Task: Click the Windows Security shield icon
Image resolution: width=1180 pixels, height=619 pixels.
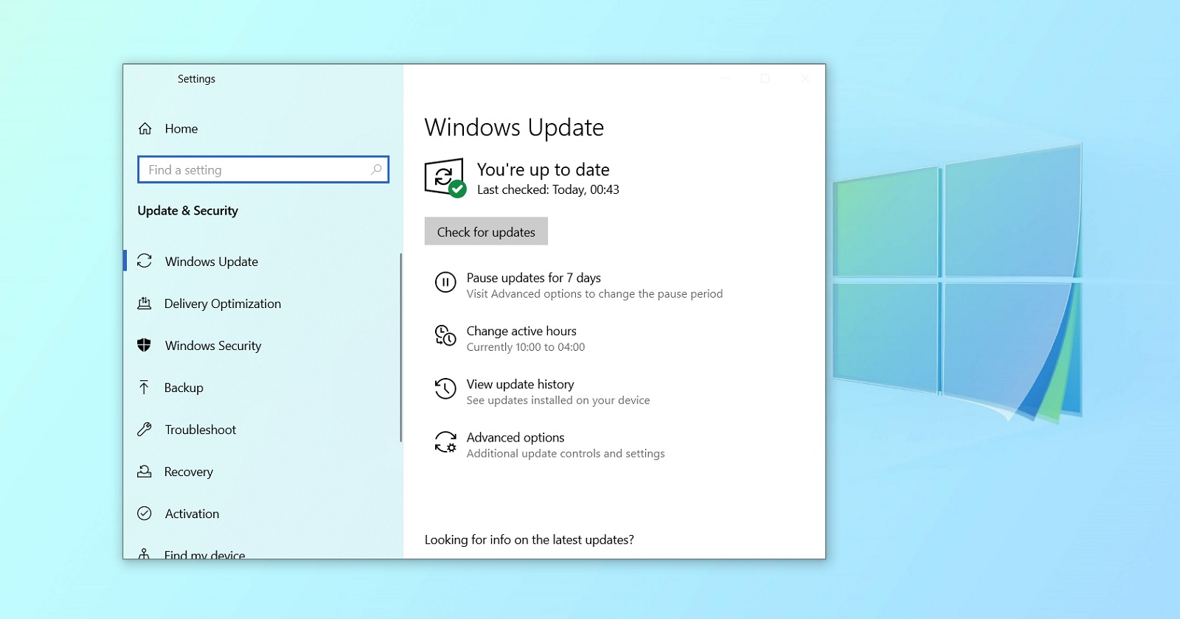Action: coord(145,345)
